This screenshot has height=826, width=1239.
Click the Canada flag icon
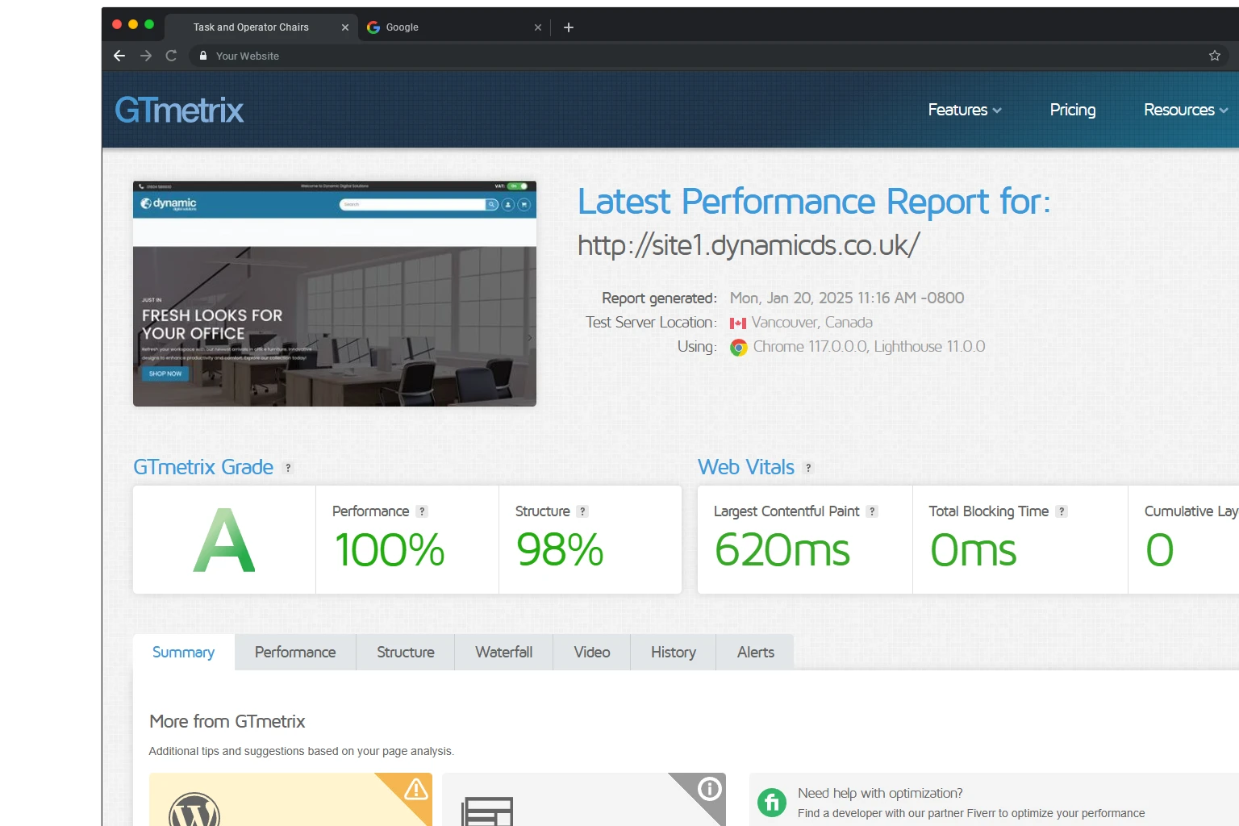coord(738,323)
